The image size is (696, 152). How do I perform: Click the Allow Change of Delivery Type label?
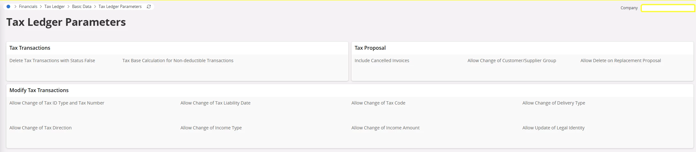(x=554, y=103)
